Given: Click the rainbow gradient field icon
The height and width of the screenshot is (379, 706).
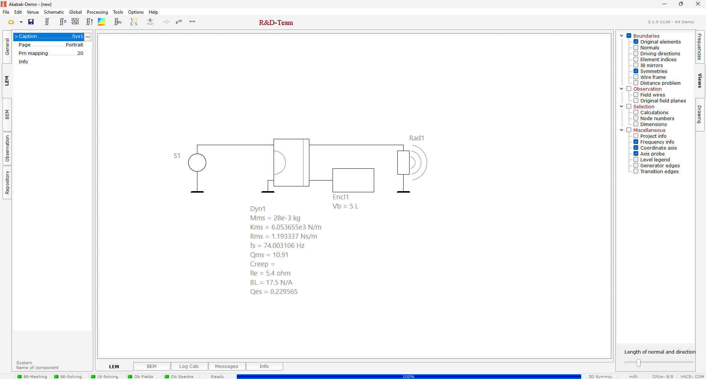Looking at the screenshot, I should (102, 22).
